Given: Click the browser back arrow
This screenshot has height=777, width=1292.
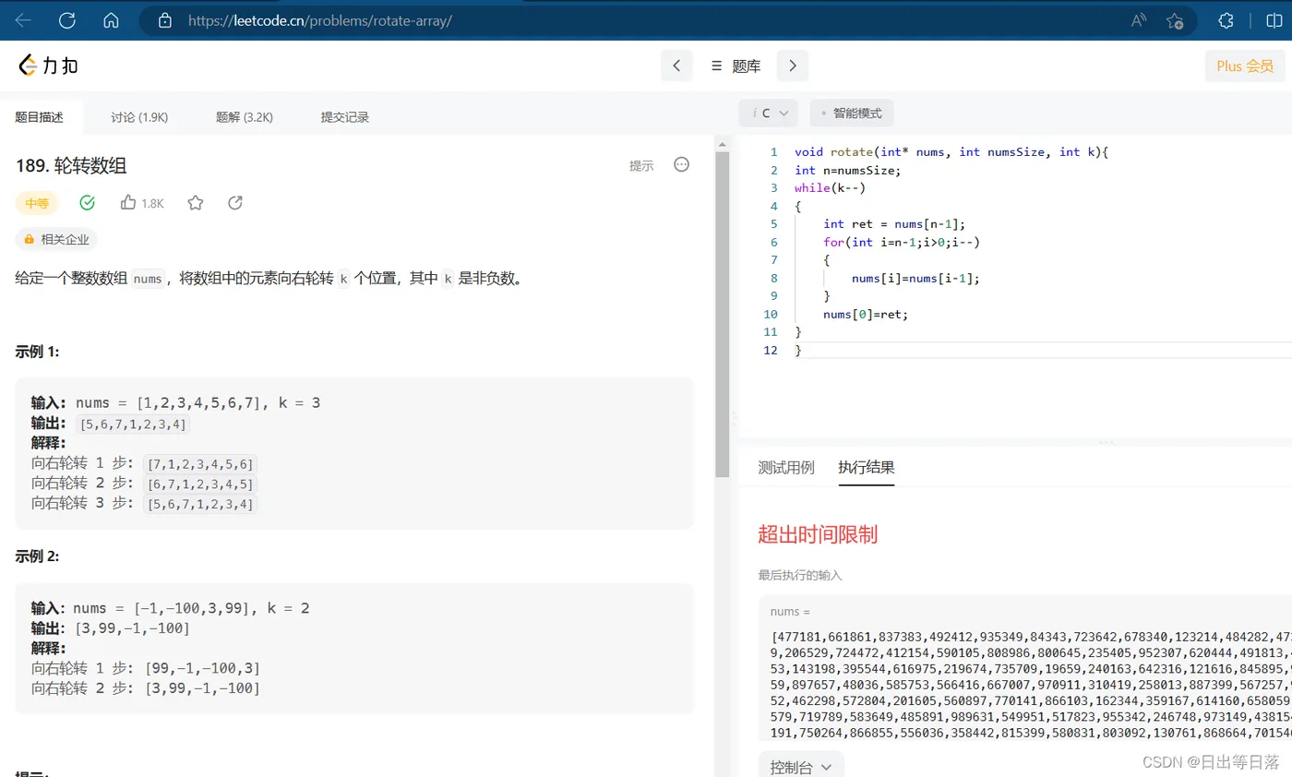Looking at the screenshot, I should coord(23,20).
